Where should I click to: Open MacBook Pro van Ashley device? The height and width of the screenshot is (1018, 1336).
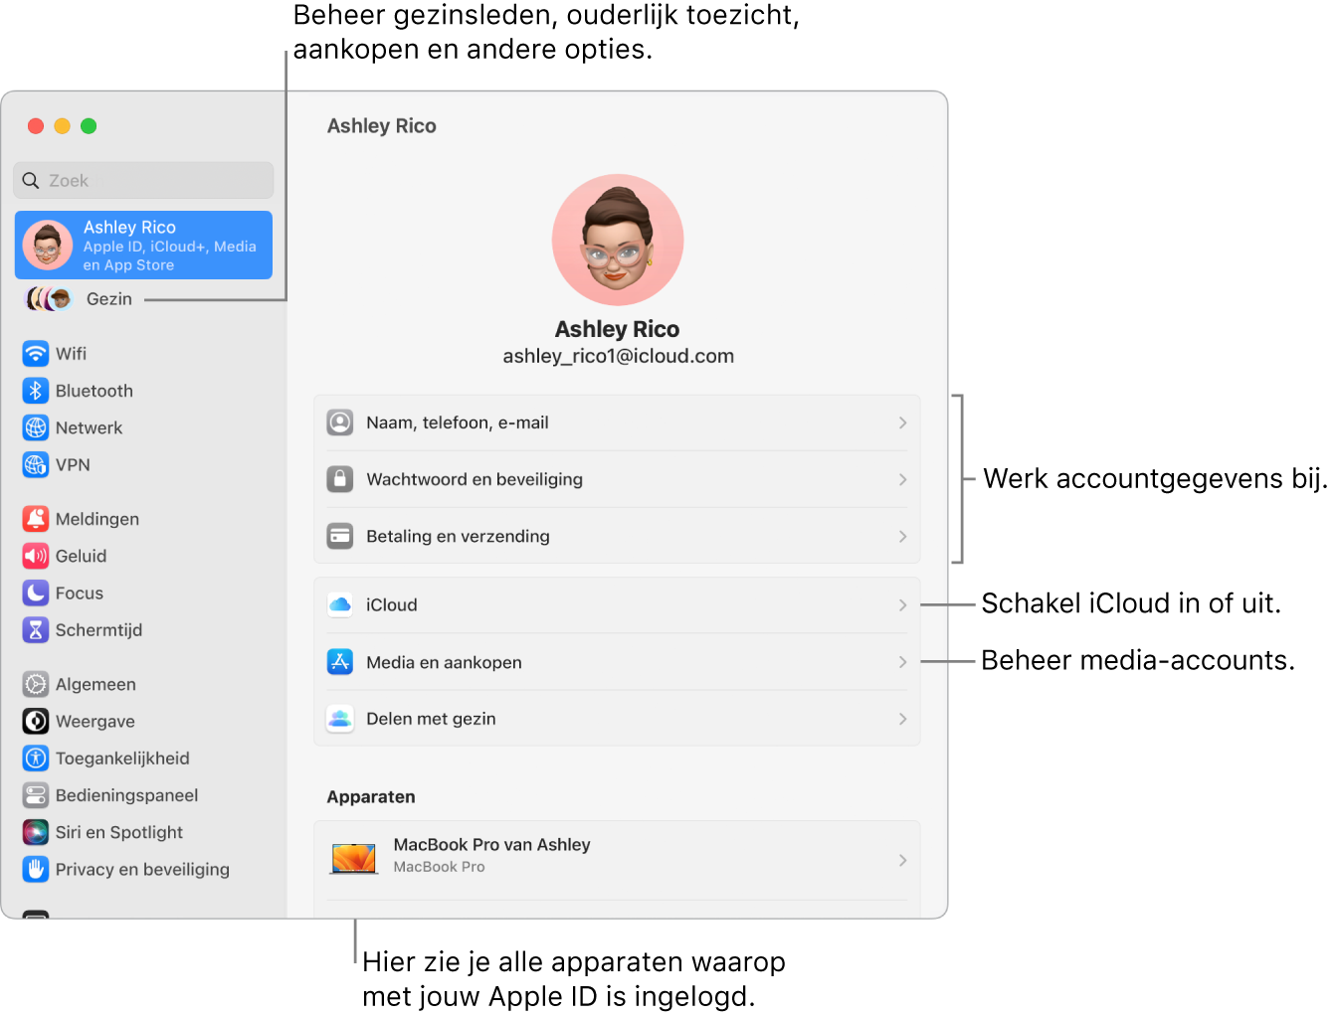617,860
